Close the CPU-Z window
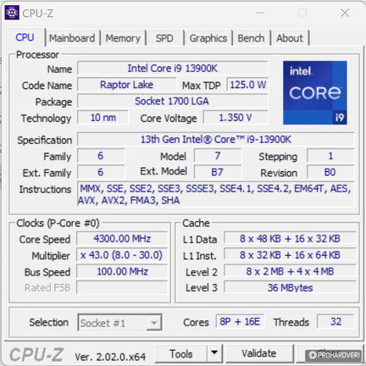This screenshot has height=366, width=366. (345, 13)
